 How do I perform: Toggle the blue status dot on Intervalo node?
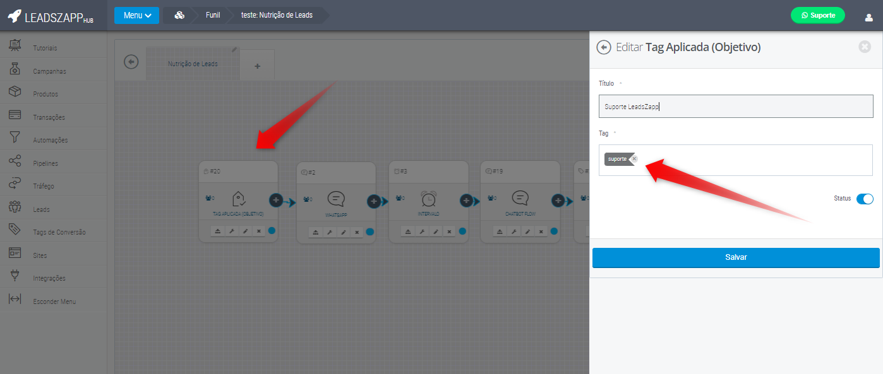tap(462, 231)
